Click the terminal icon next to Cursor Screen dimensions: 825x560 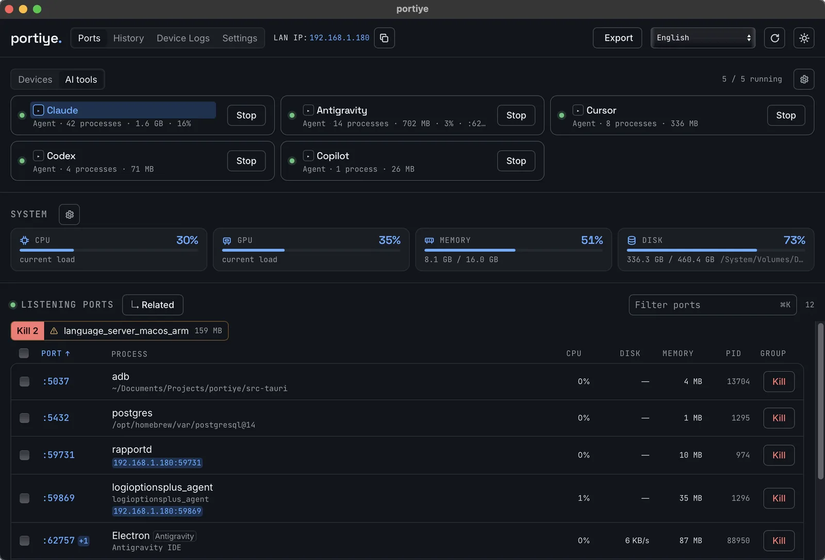click(x=578, y=110)
